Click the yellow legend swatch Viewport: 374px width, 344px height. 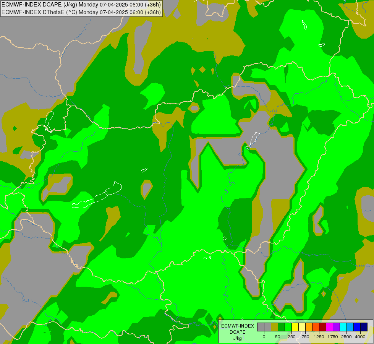(295, 327)
